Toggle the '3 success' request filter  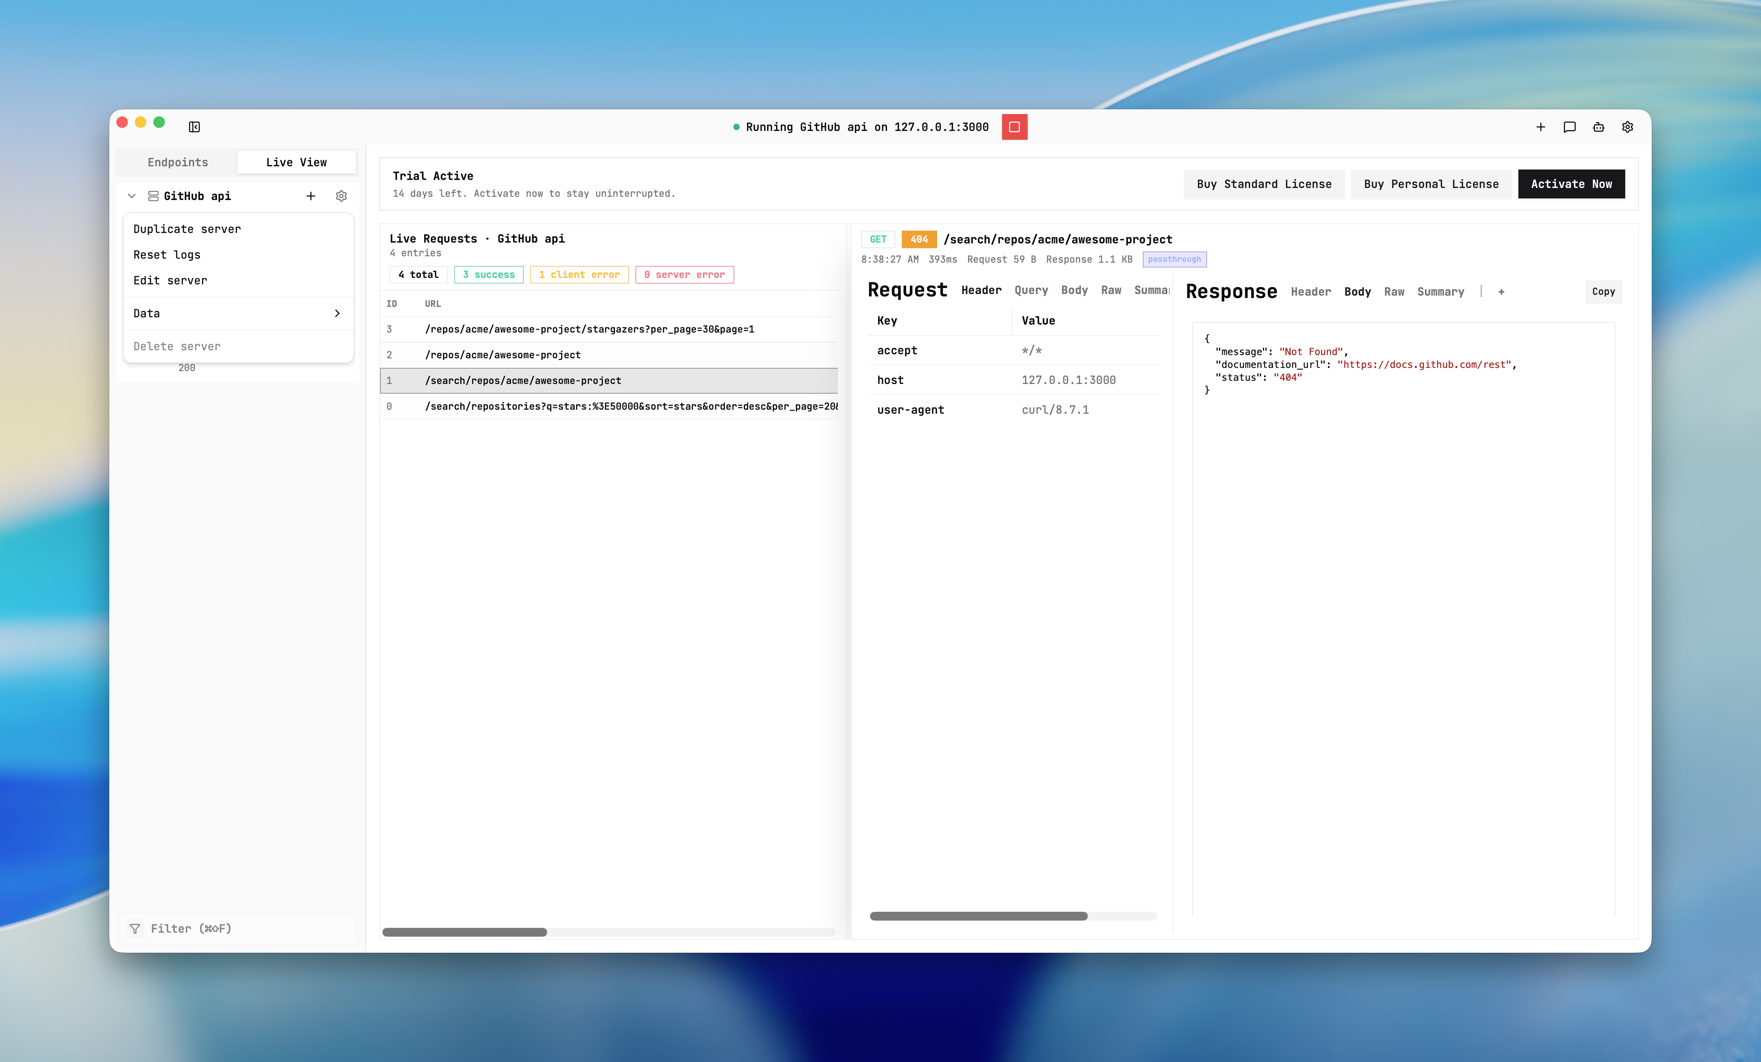click(489, 274)
